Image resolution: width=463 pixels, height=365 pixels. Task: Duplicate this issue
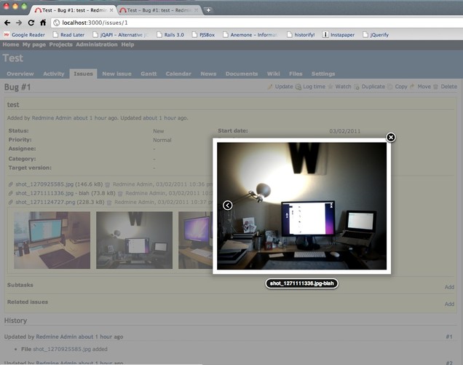click(370, 87)
